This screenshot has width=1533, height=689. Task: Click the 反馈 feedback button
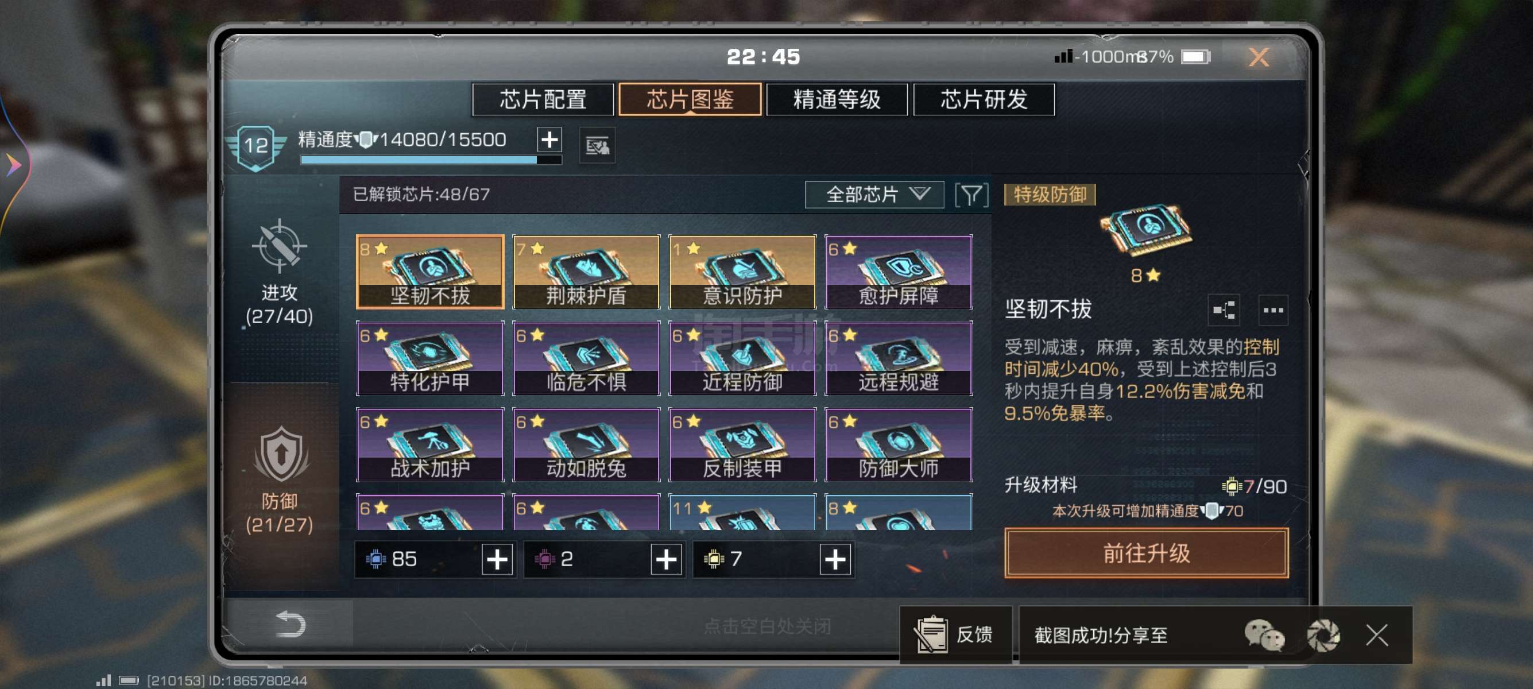[956, 635]
